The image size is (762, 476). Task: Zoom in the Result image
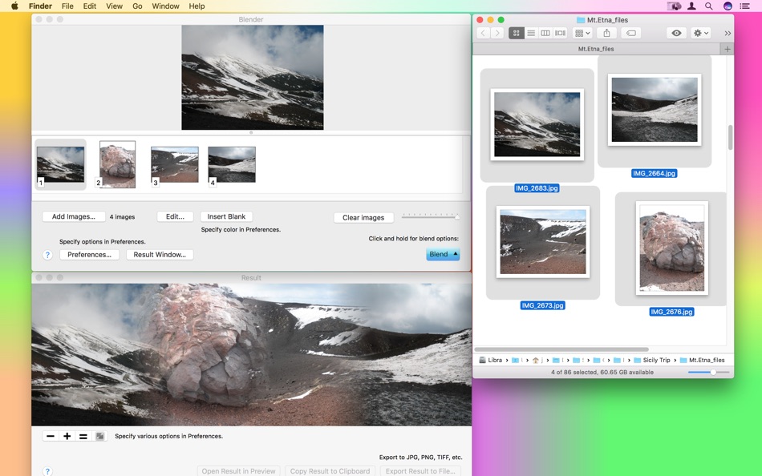67,436
